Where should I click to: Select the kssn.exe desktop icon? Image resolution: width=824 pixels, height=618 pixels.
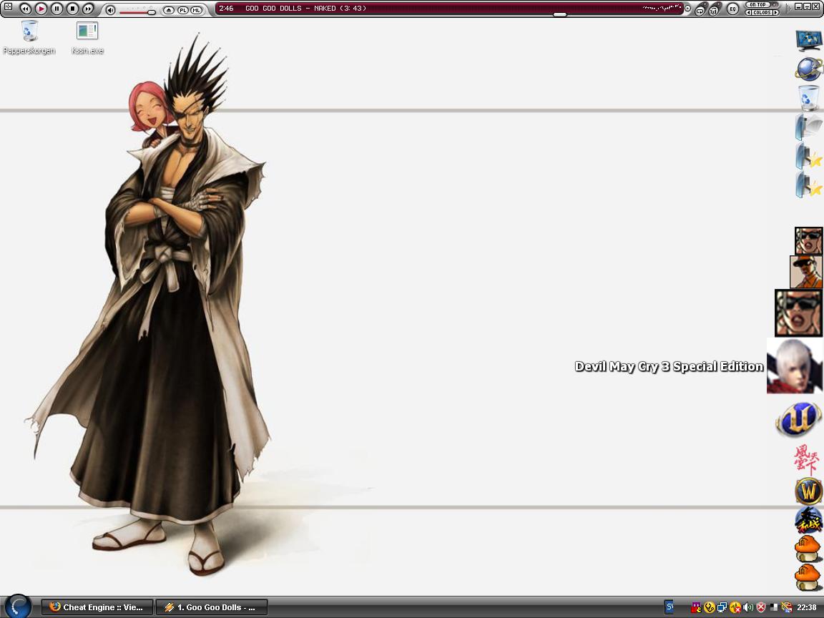(87, 37)
